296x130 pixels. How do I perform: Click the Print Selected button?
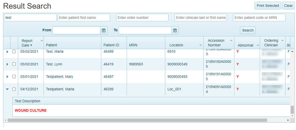click(x=267, y=6)
